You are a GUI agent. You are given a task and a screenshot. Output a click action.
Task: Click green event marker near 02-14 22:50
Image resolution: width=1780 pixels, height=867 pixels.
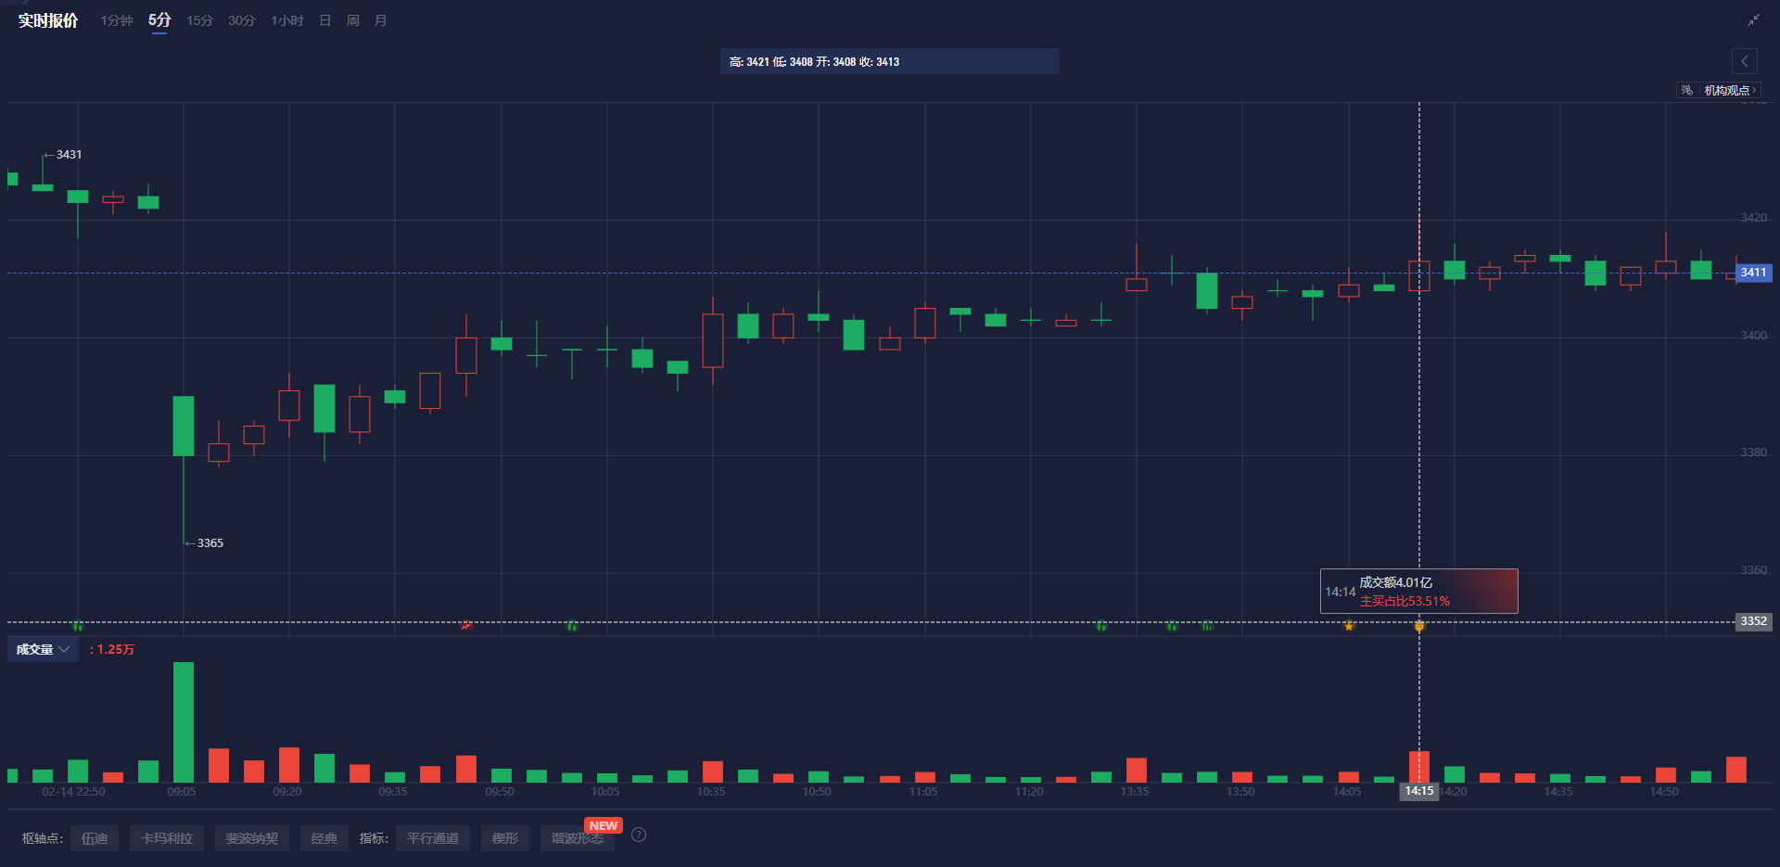point(78,626)
